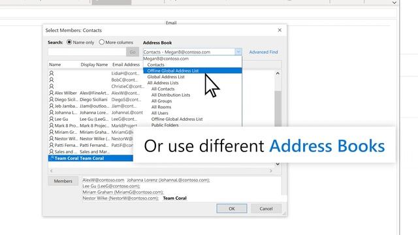Select the group icon beside Team Coral

tap(52, 158)
